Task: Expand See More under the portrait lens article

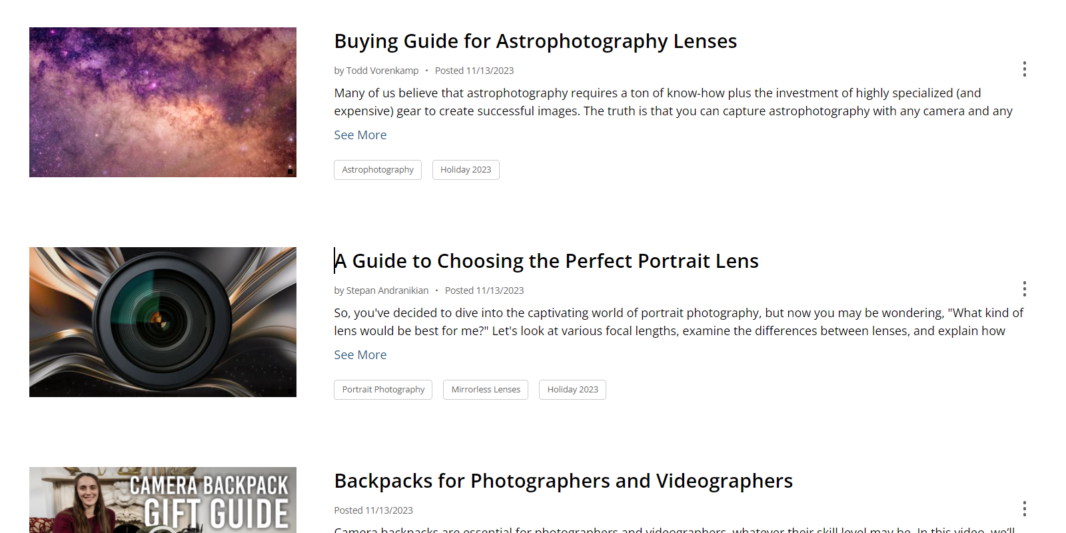Action: pyautogui.click(x=360, y=355)
